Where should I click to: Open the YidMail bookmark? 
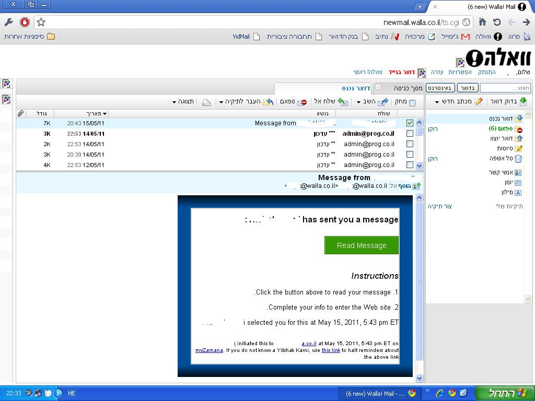click(246, 37)
